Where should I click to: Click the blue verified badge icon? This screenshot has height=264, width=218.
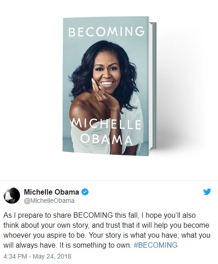(x=85, y=192)
